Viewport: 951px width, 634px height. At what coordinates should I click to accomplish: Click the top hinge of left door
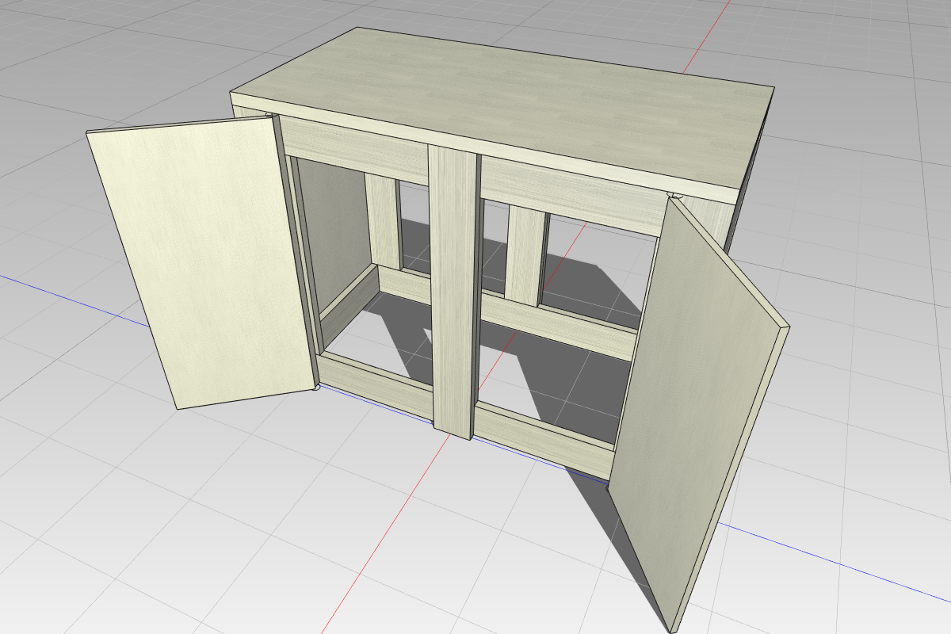[x=273, y=116]
